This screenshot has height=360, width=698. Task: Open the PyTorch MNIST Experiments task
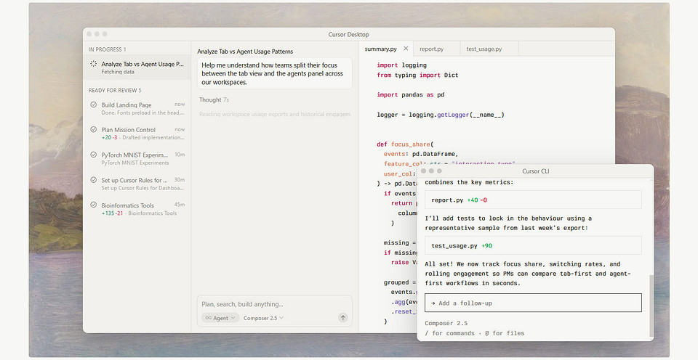pos(137,159)
